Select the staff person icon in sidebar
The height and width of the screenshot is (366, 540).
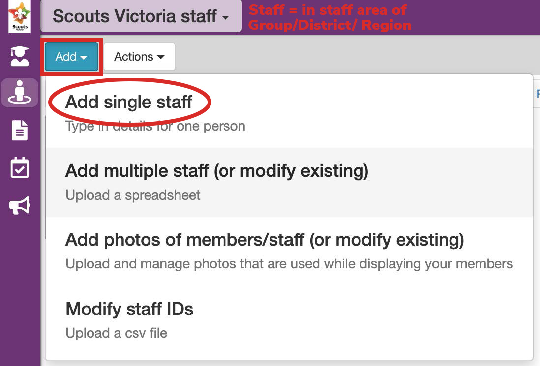pyautogui.click(x=20, y=92)
